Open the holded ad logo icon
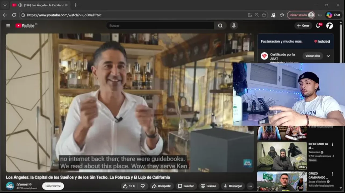345x193 pixels. [x=264, y=56]
